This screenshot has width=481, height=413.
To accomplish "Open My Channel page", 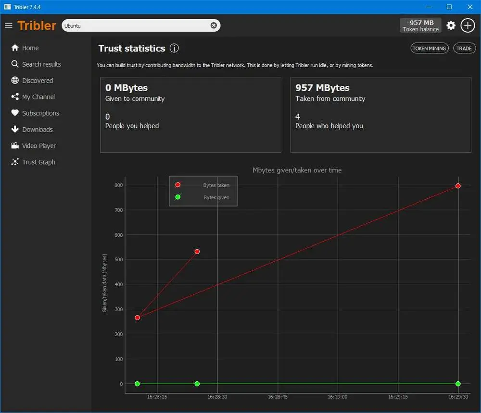I will (38, 97).
